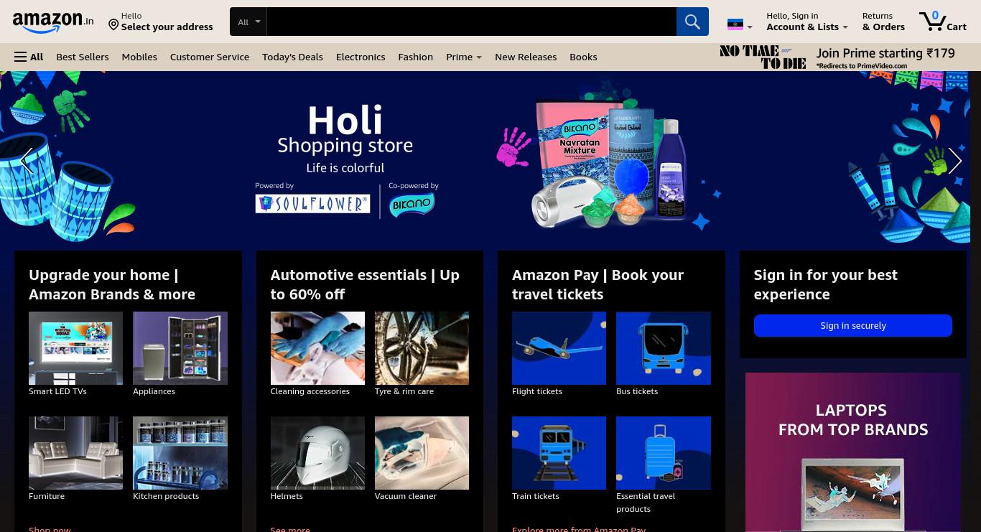981x532 pixels.
Task: Click the Amazon.in logo
Action: [x=53, y=22]
